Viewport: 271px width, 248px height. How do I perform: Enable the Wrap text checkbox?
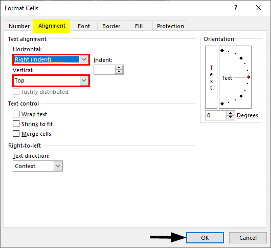[16, 114]
